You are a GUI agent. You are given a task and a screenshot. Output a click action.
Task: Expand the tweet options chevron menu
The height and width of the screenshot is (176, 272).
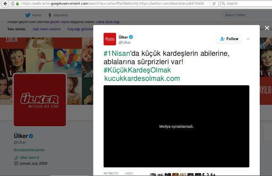[x=248, y=39]
